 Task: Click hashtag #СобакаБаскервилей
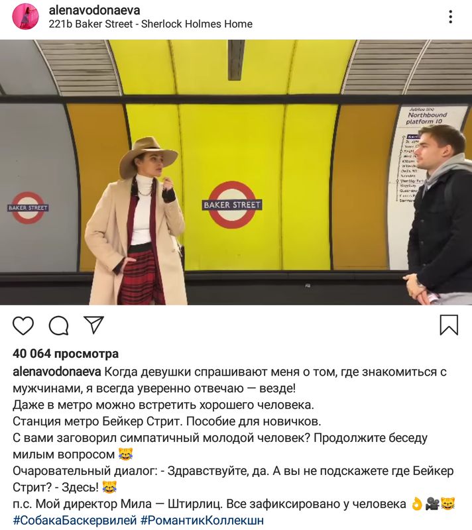75,520
